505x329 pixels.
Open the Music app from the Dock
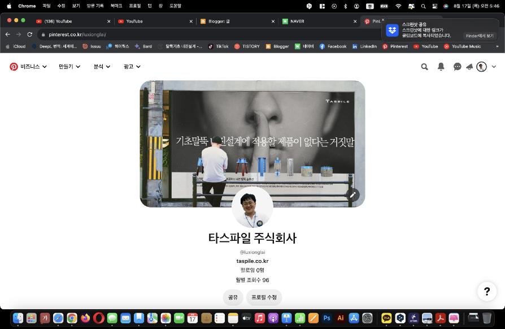pos(260,318)
